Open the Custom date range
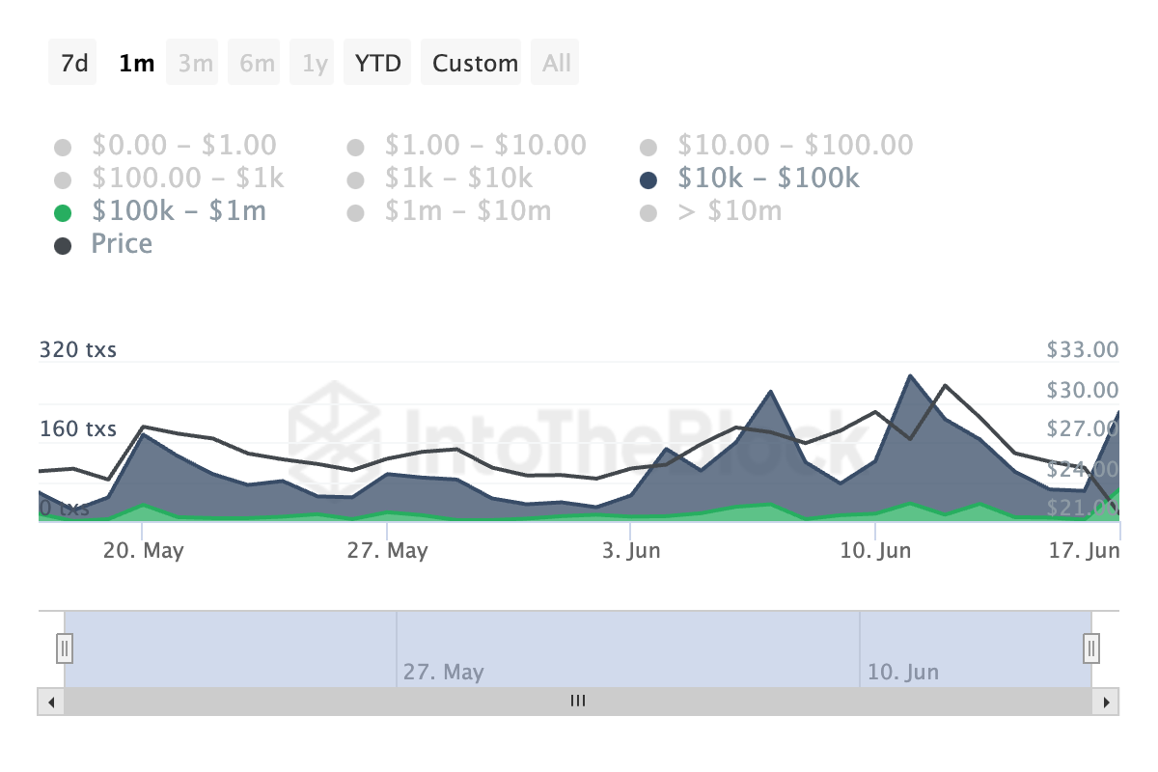 pyautogui.click(x=475, y=63)
